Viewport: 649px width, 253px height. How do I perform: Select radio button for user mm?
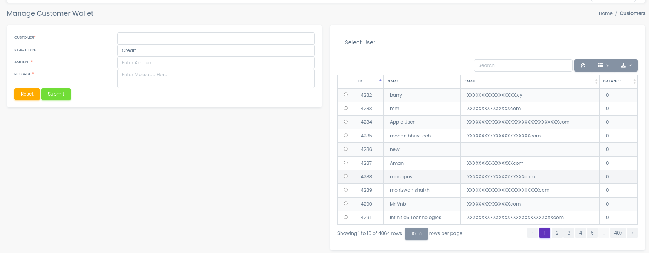[x=346, y=108]
